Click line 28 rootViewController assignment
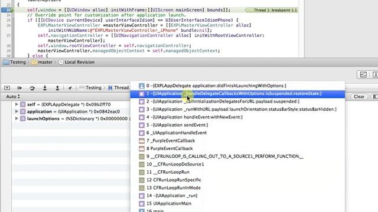This screenshot has width=378, height=212. pos(114,46)
